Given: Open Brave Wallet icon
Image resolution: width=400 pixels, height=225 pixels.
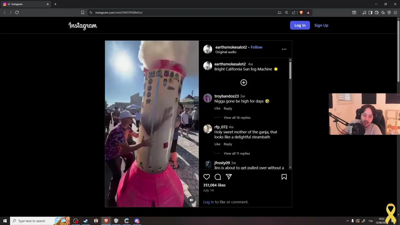Looking at the screenshot, I should coord(377,12).
